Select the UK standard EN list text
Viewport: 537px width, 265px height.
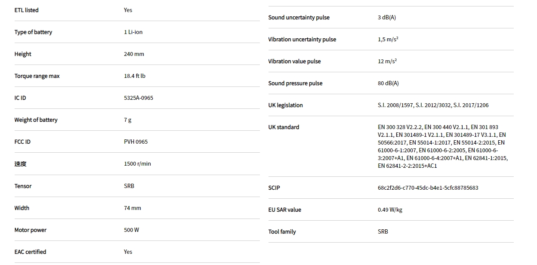coord(442,146)
